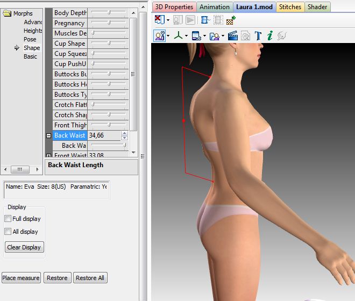The image size is (355, 301).
Task: Collapse the Back Waist property row
Action: [x=48, y=135]
